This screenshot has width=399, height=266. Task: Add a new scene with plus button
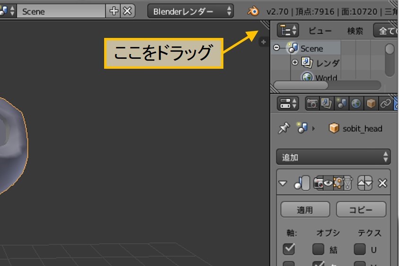(x=114, y=11)
